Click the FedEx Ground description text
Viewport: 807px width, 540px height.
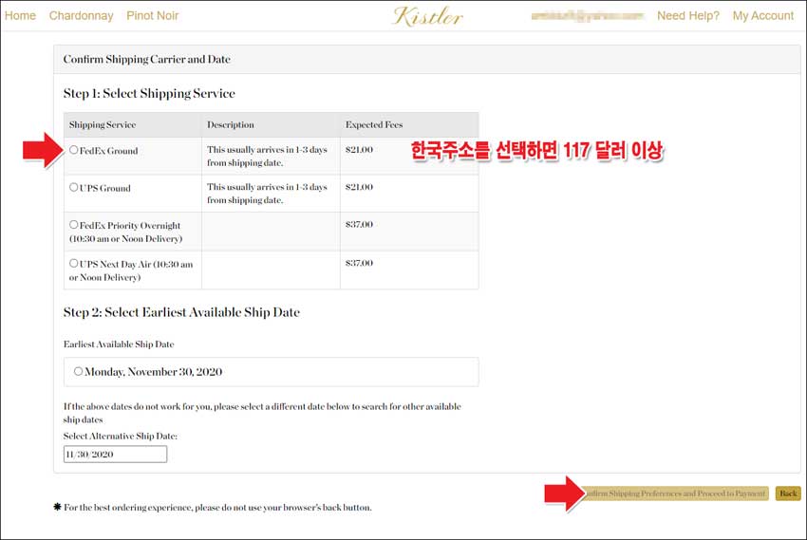[267, 157]
